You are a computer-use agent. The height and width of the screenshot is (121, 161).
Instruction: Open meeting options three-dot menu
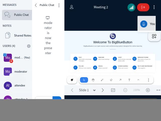(154, 7)
